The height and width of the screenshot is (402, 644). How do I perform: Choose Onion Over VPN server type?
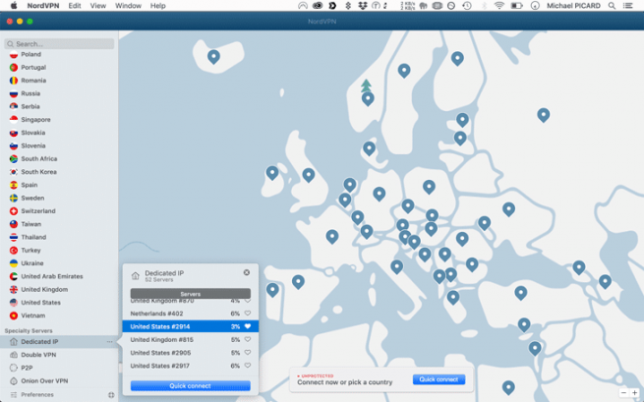click(44, 380)
